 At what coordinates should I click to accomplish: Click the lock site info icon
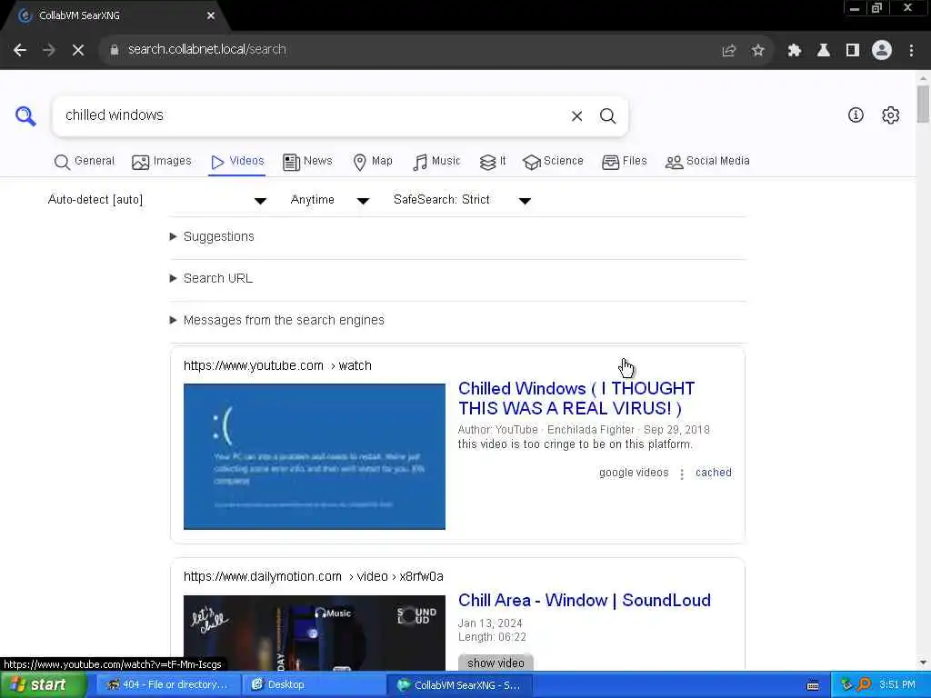[115, 50]
